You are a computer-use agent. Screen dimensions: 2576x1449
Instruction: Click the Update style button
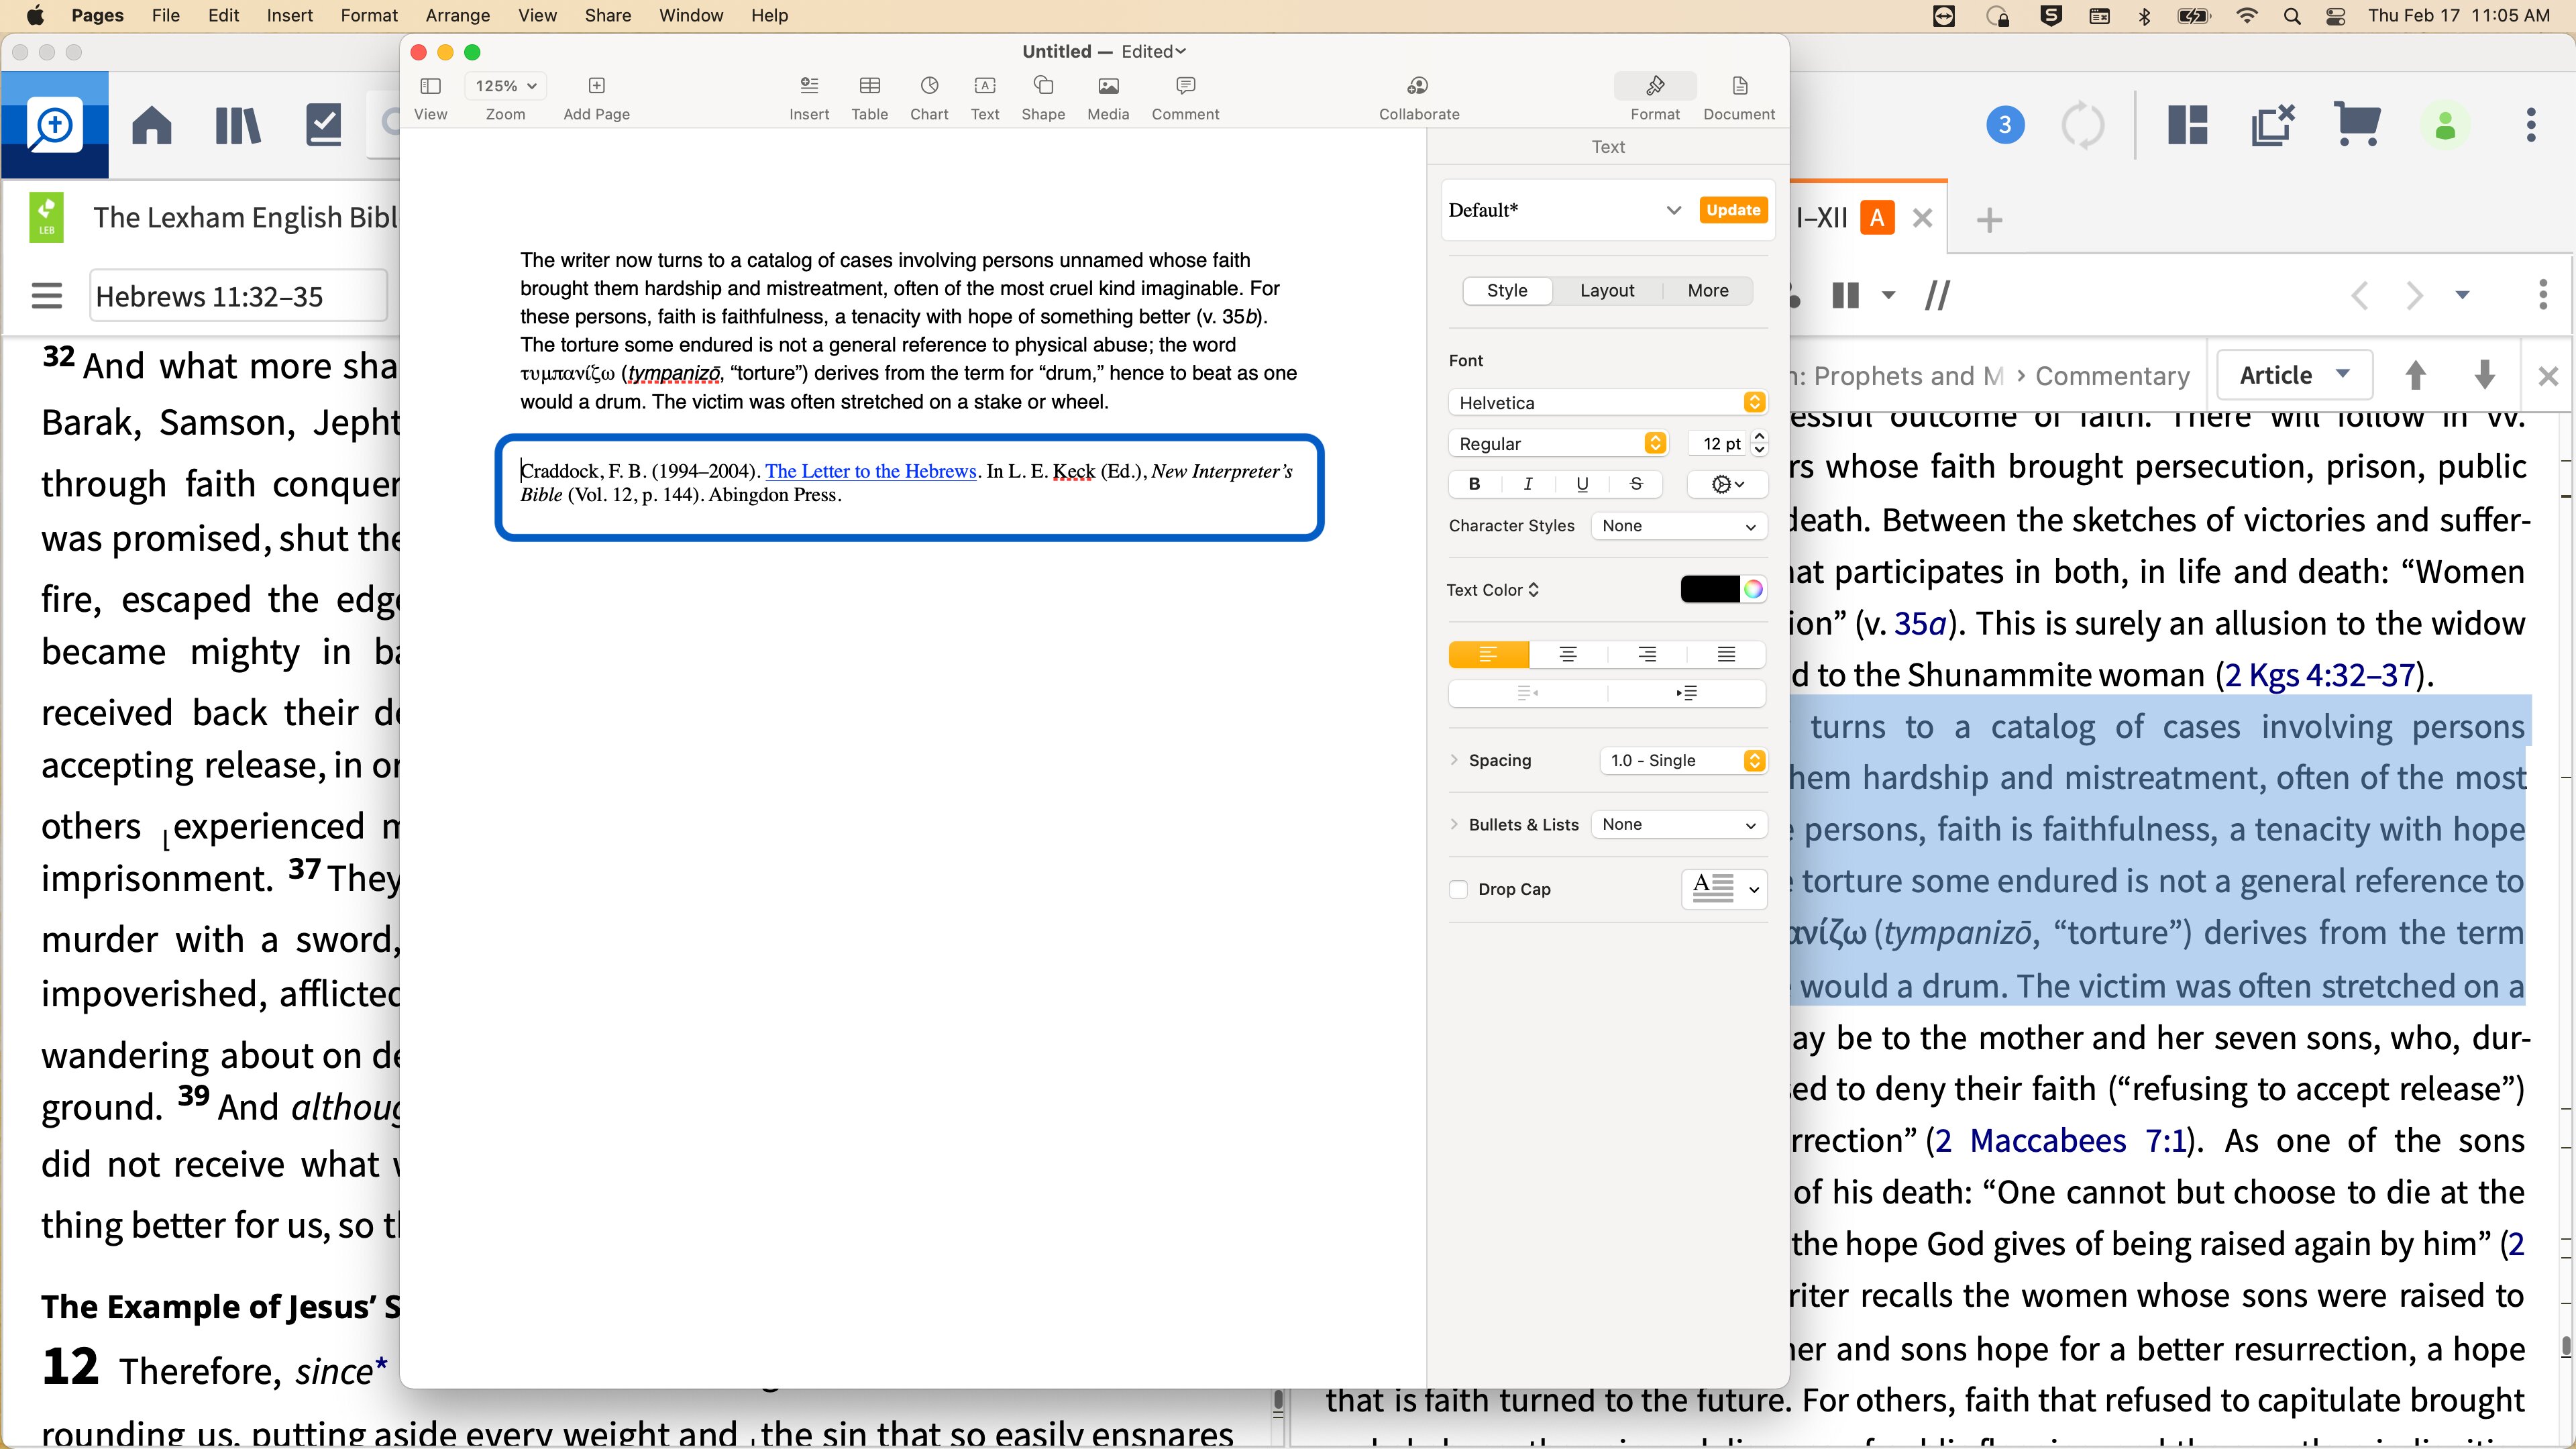click(x=1733, y=210)
